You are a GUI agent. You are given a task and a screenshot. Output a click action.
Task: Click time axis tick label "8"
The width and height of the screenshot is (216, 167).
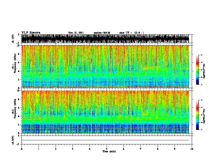pos(158,149)
